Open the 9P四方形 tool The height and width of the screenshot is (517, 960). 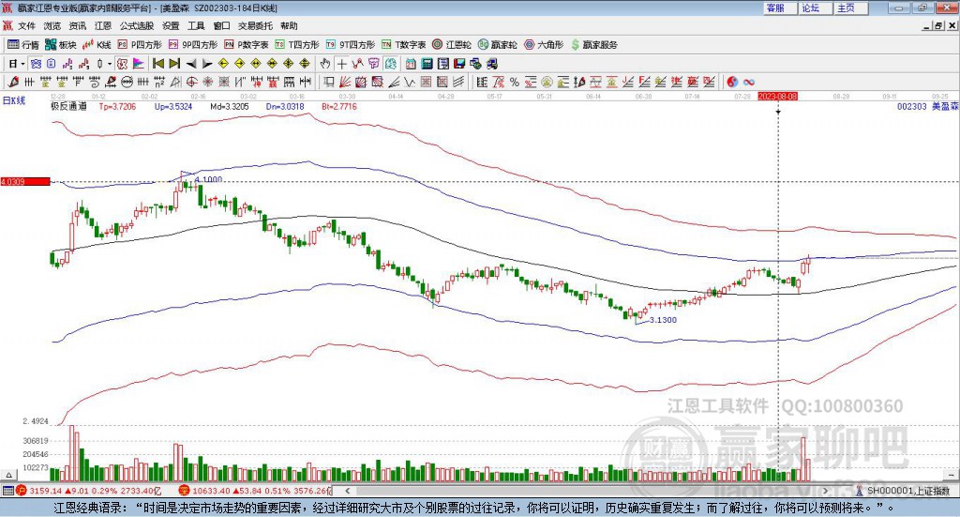point(193,45)
